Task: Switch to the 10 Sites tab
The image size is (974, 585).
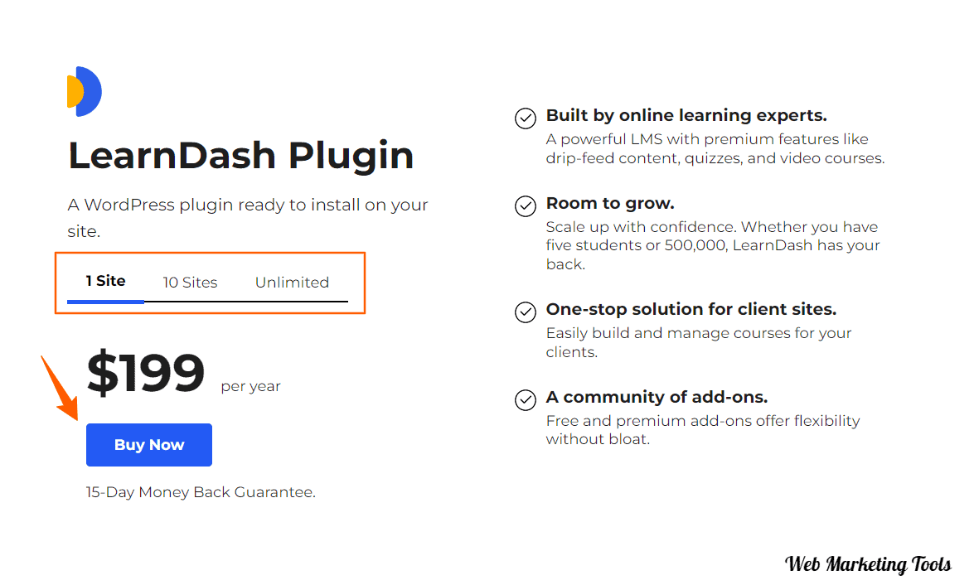Action: point(190,283)
